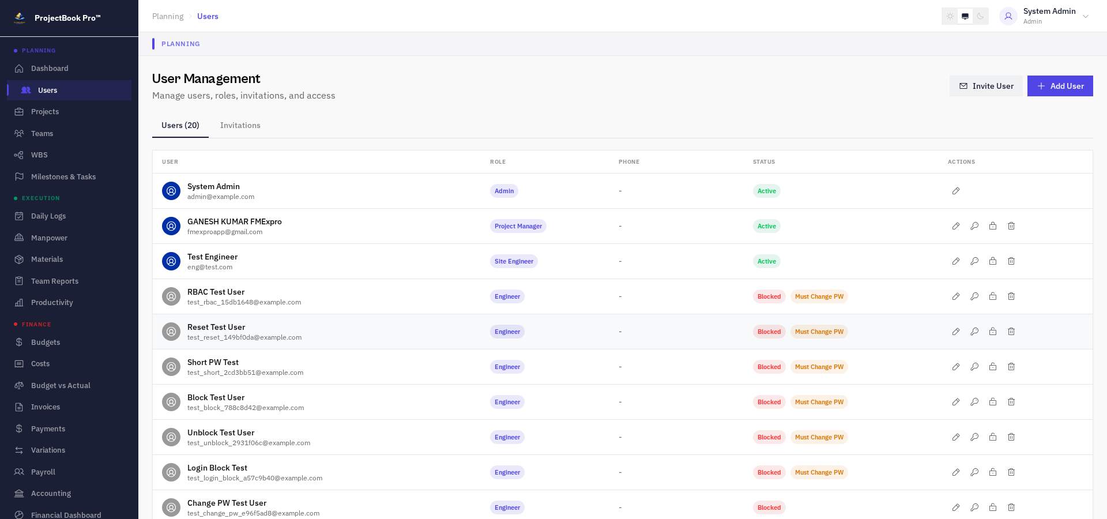This screenshot has width=1107, height=519.
Task: Edit Block Test User pencil icon
Action: (956, 402)
